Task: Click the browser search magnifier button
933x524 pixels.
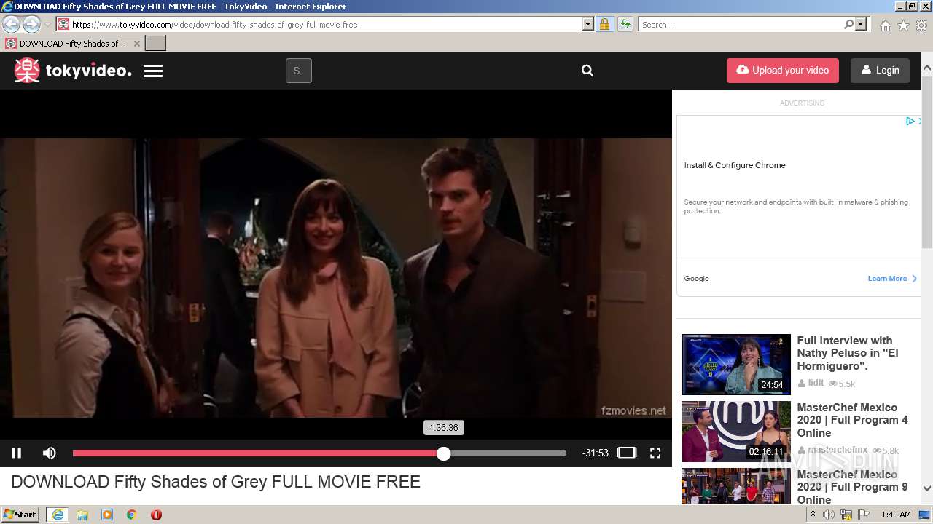Action: click(848, 24)
